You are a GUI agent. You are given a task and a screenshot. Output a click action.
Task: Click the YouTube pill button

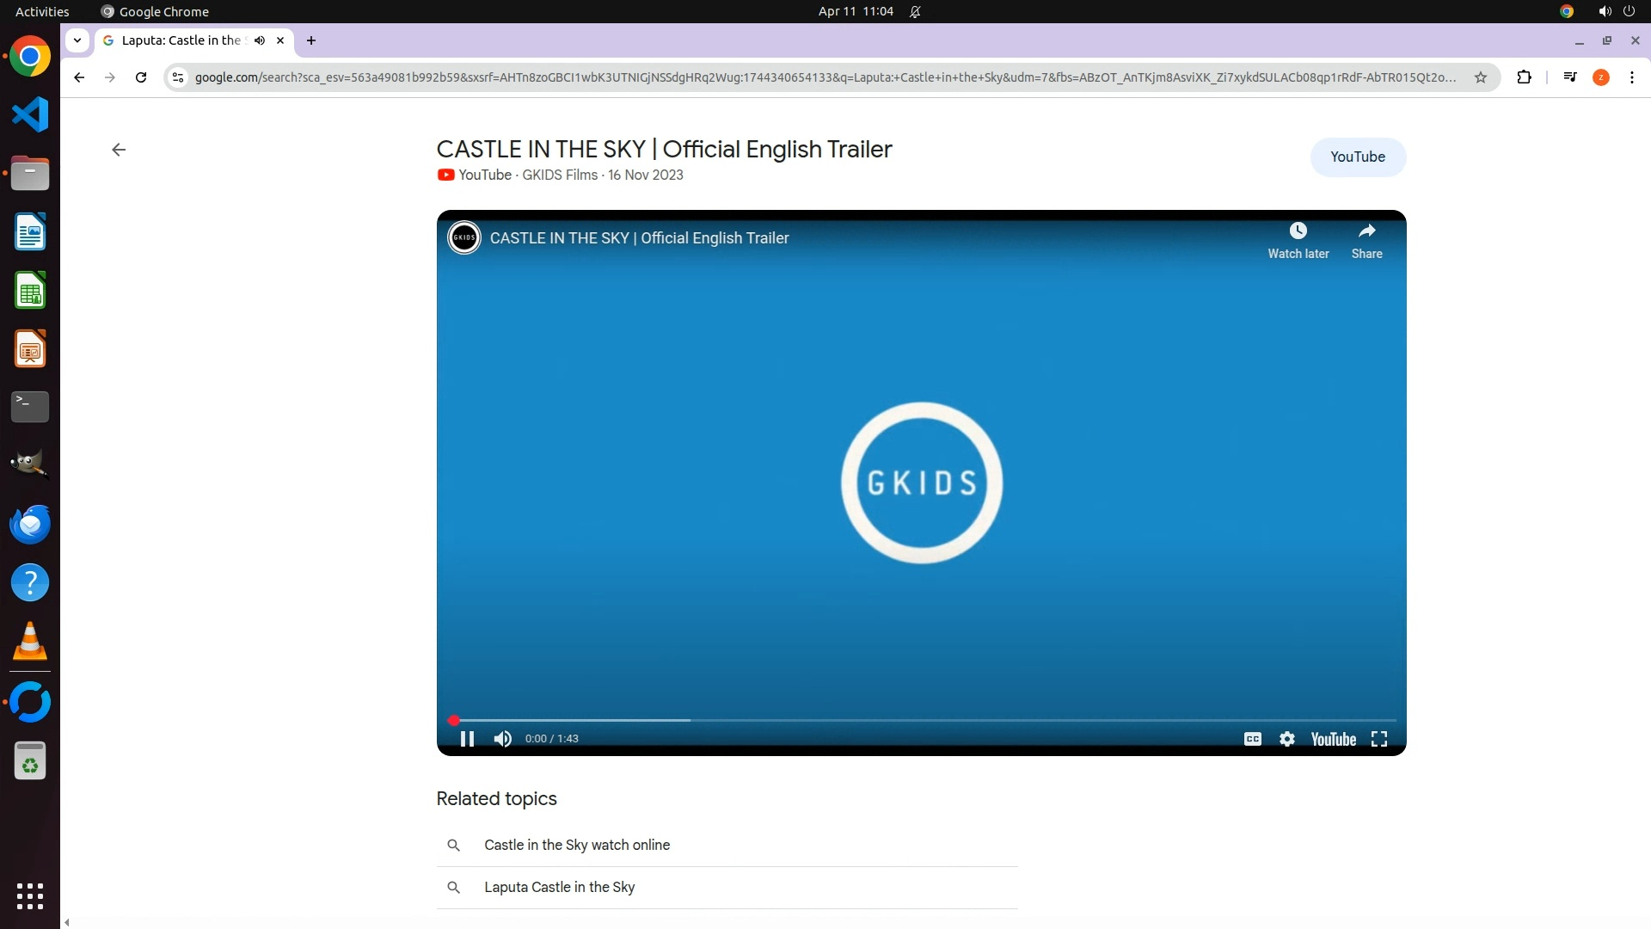[x=1357, y=157]
